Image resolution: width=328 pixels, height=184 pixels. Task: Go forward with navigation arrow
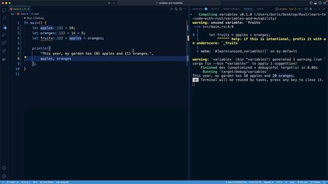114,3
